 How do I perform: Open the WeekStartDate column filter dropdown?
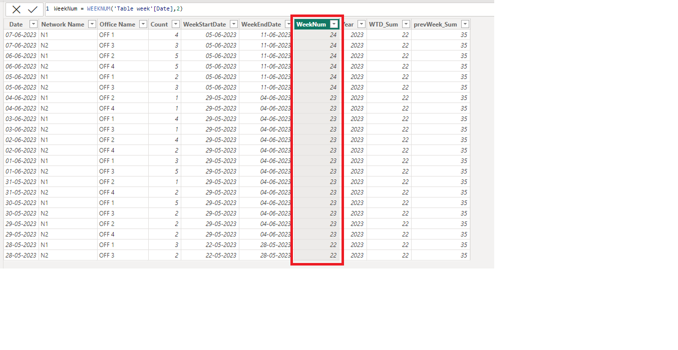233,24
